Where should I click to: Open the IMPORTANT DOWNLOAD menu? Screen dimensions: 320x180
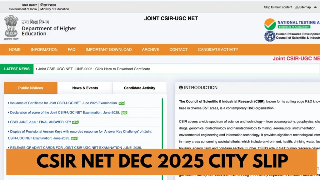point(108,49)
